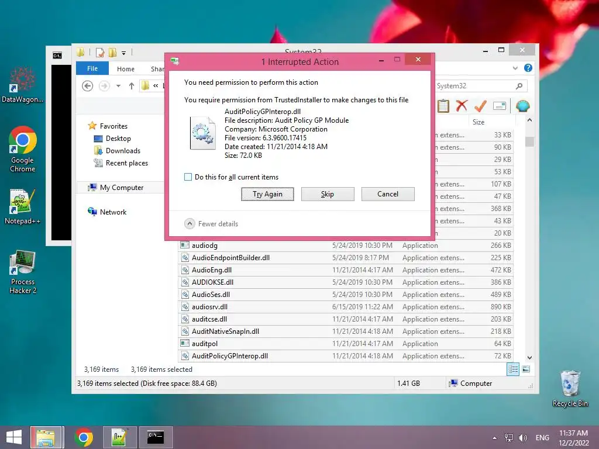Open the taskbar clock showing 11:37 AM
The width and height of the screenshot is (599, 449).
point(573,437)
